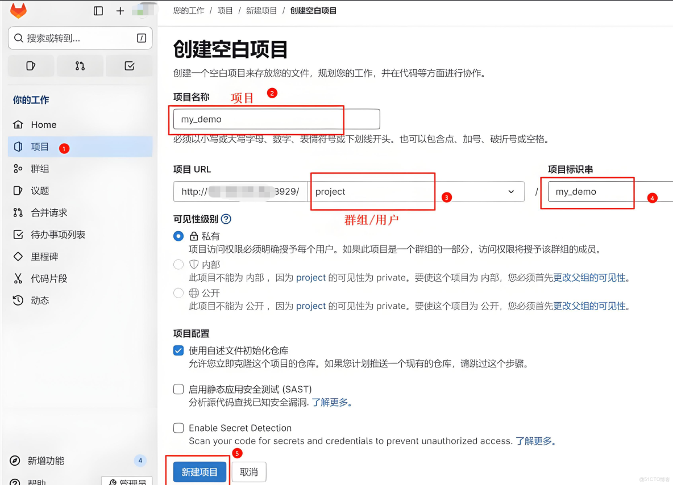
Task: Switch to 项目 in the breadcrumb
Action: 225,10
